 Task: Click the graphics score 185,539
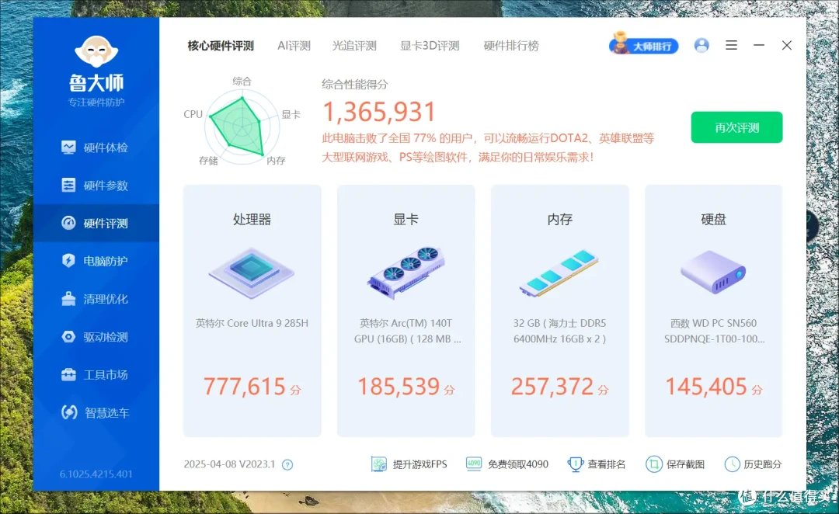coord(399,387)
